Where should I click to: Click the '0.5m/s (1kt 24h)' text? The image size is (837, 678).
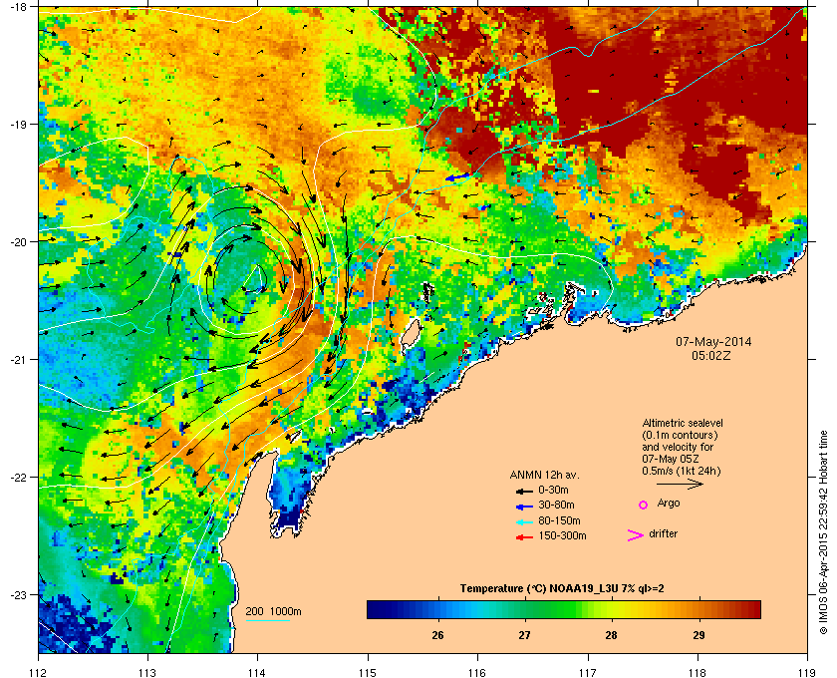pos(682,471)
